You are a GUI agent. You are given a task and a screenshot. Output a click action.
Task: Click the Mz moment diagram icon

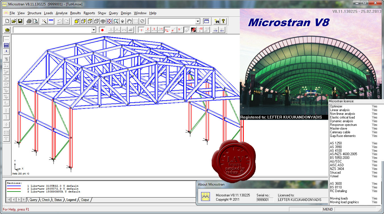pos(6,97)
